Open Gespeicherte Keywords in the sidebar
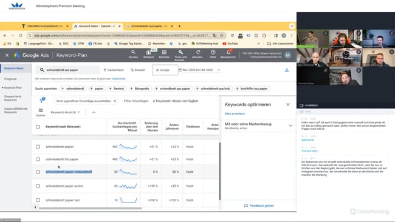 [13, 98]
